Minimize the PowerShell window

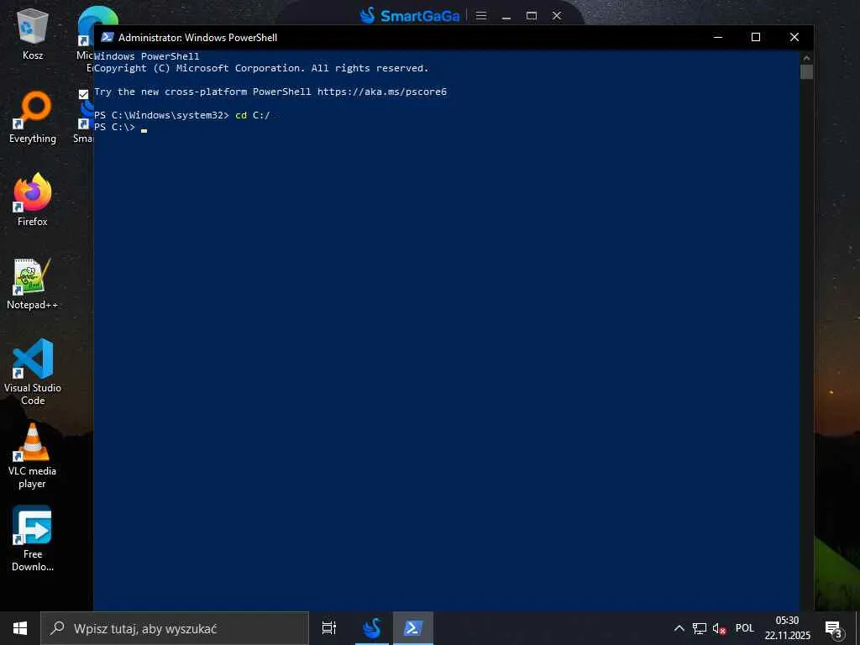click(x=718, y=37)
